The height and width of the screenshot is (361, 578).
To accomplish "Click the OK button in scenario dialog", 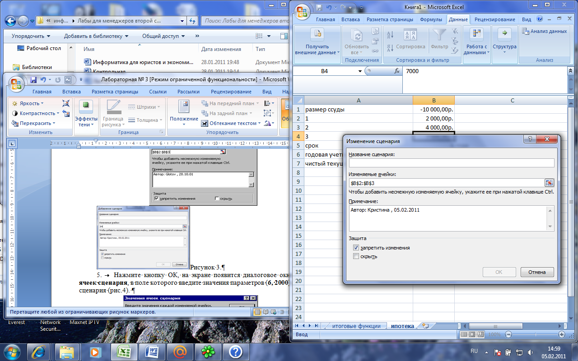I will (499, 272).
